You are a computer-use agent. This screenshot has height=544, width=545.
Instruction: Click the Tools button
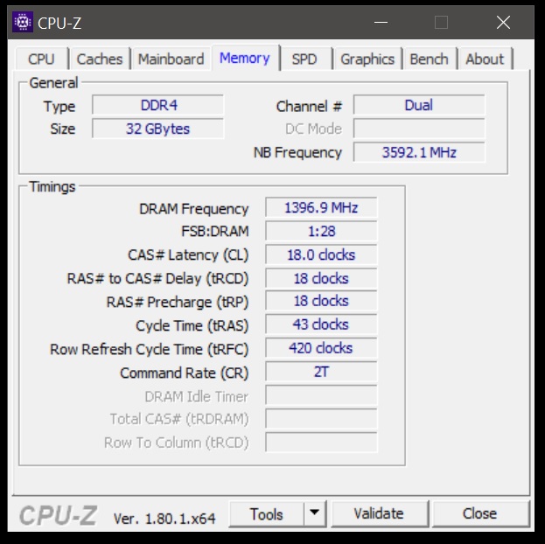(x=267, y=513)
